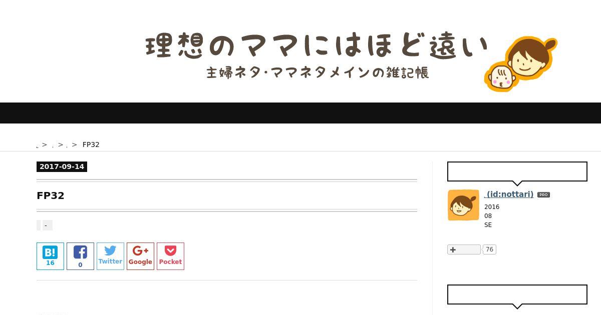This screenshot has width=601, height=315.
Task: Click the plus subscribe button in sidebar
Action: (x=464, y=249)
